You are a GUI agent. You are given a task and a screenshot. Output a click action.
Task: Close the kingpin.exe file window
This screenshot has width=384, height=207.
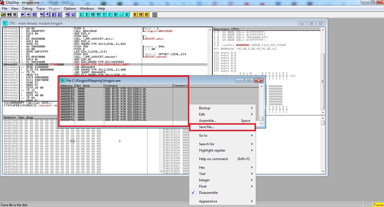coord(259,81)
